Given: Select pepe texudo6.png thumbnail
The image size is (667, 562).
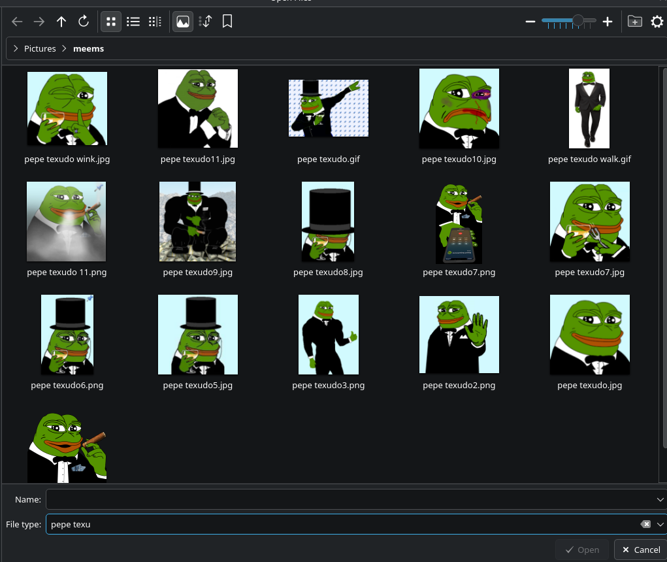Looking at the screenshot, I should (x=67, y=335).
